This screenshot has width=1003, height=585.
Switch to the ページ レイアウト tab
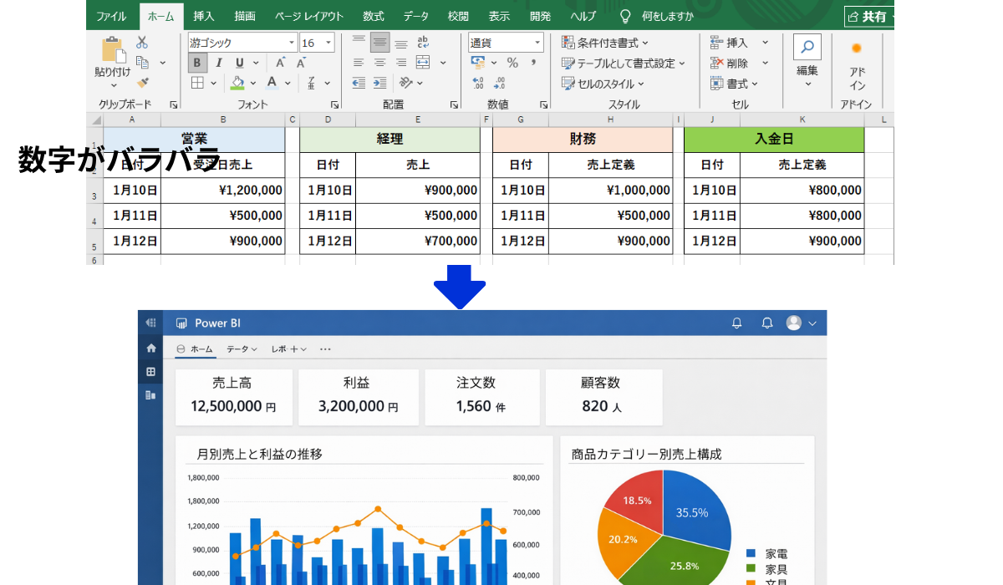click(309, 16)
